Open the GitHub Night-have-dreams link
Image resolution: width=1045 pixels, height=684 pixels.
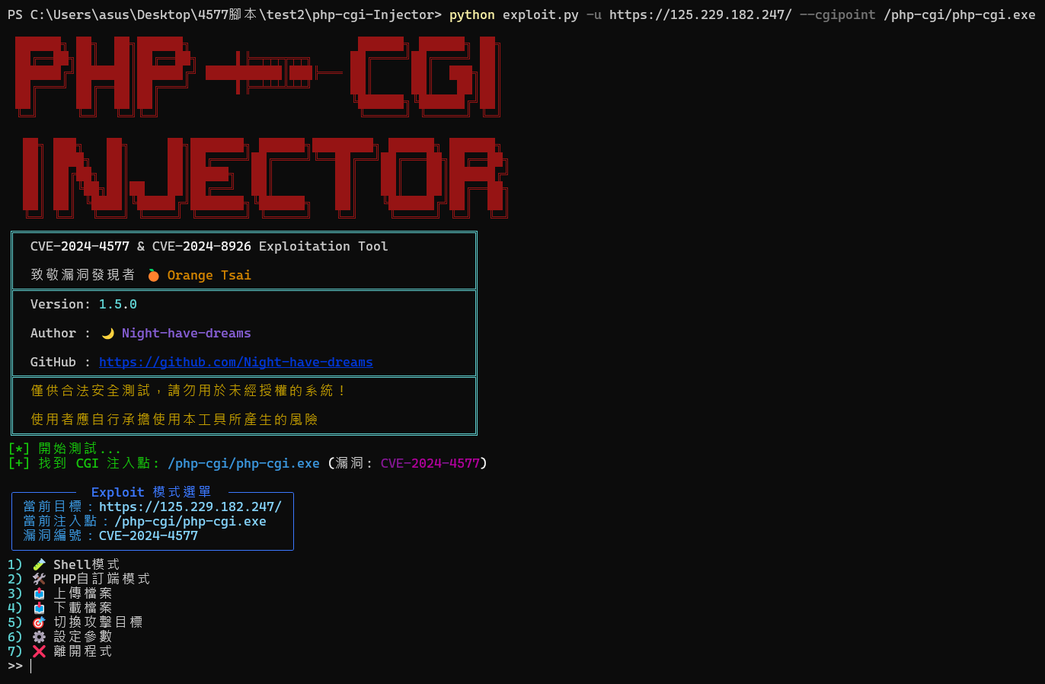point(236,362)
